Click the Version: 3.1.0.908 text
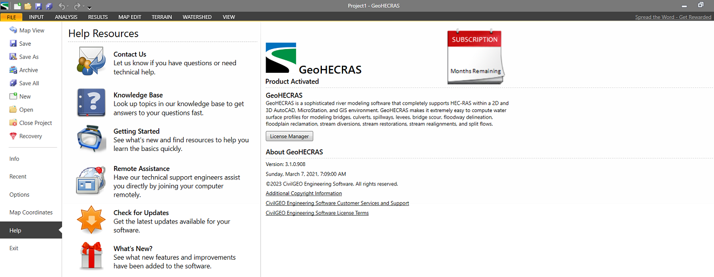 tap(285, 164)
